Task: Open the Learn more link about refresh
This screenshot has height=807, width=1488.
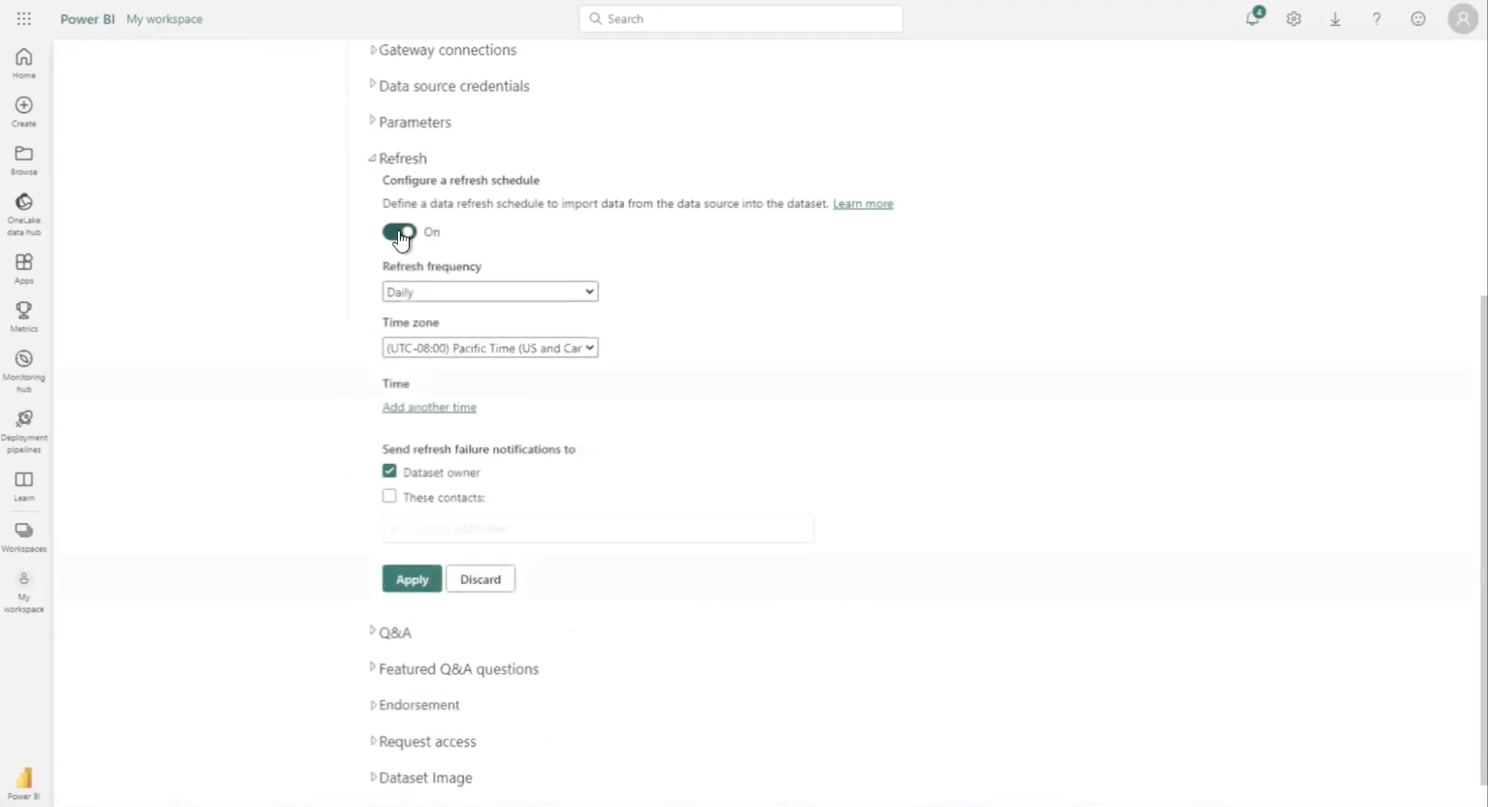Action: [863, 204]
